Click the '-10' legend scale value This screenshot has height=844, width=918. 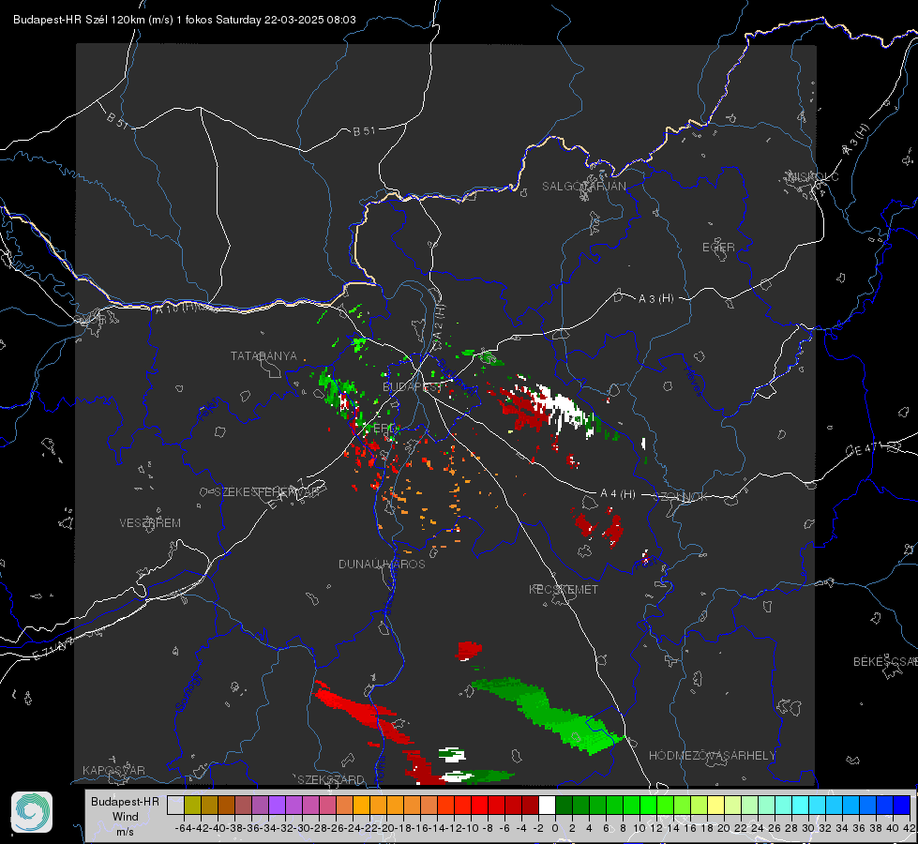click(470, 828)
